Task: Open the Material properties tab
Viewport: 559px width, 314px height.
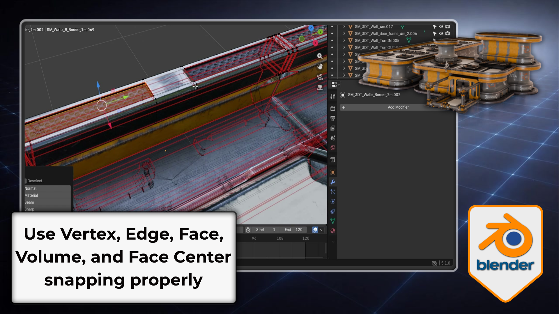Action: (333, 231)
